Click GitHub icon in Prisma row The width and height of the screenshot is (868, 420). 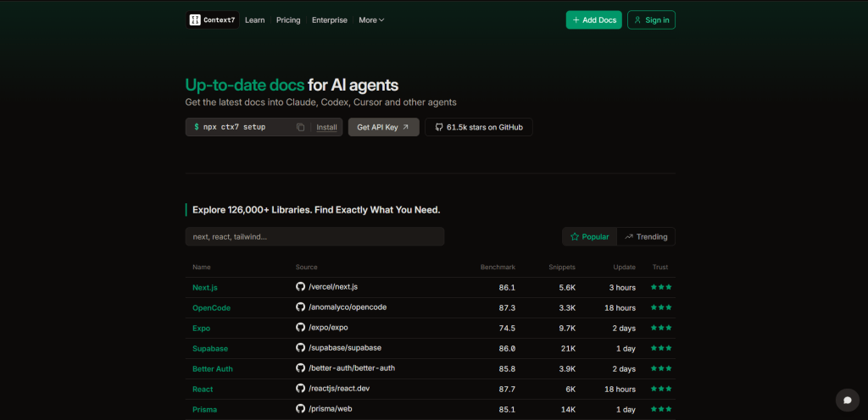point(301,408)
